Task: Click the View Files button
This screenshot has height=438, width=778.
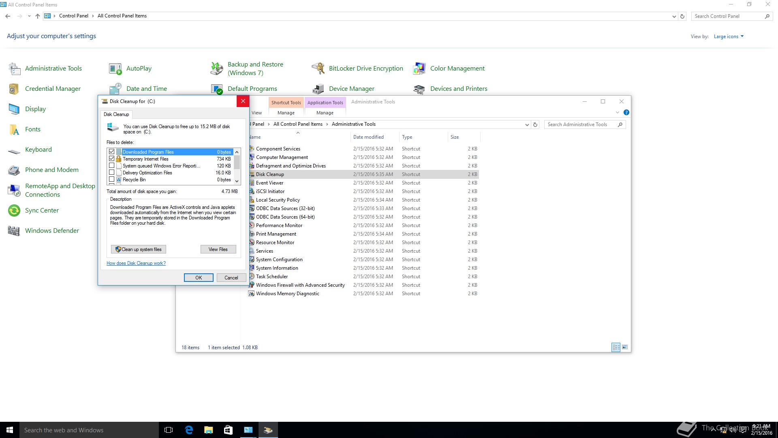Action: (218, 249)
